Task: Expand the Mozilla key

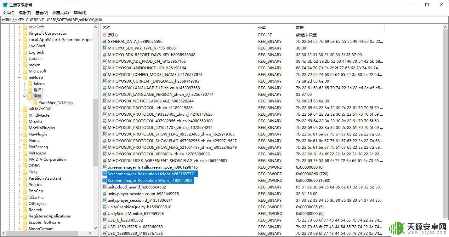Action: click(20, 121)
